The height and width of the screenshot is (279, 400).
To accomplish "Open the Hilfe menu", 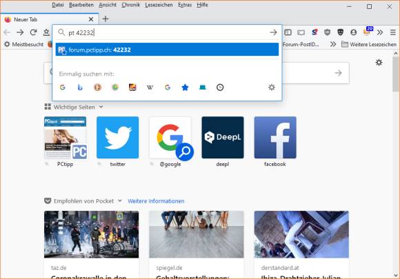I will (202, 5).
